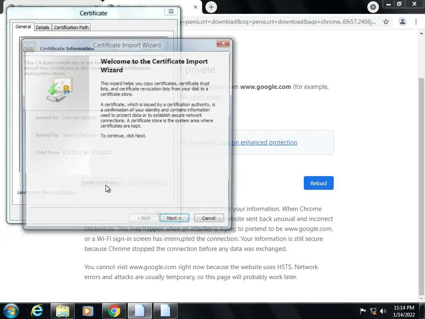Cancel the Certificate Import Wizard
This screenshot has height=319, width=425.
[209, 218]
